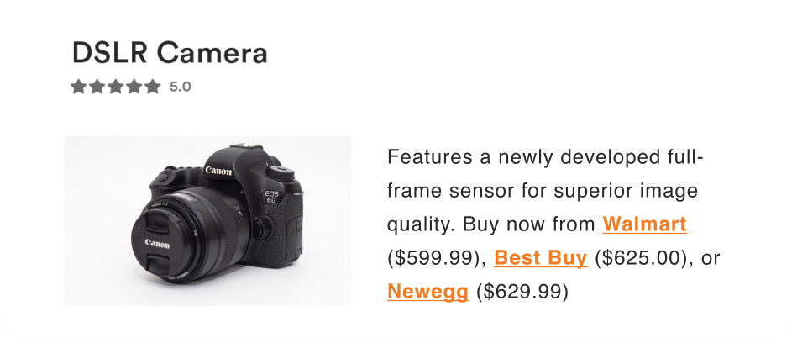
Task: Open the Walmart purchase link
Action: 644,224
